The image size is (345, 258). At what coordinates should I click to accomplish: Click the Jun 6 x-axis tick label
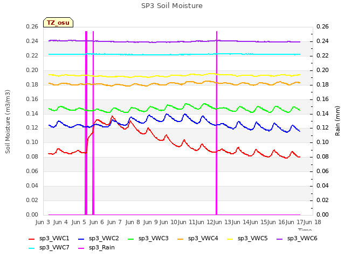tap(96, 222)
